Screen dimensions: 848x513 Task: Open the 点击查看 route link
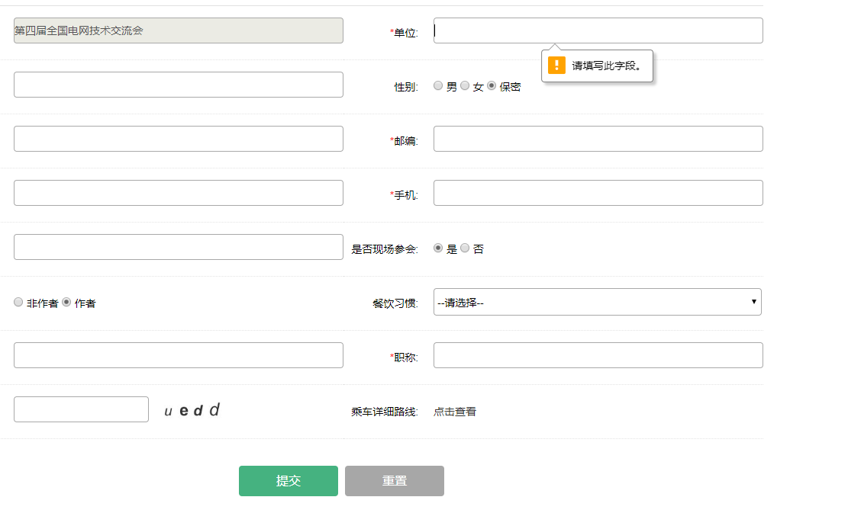point(455,412)
